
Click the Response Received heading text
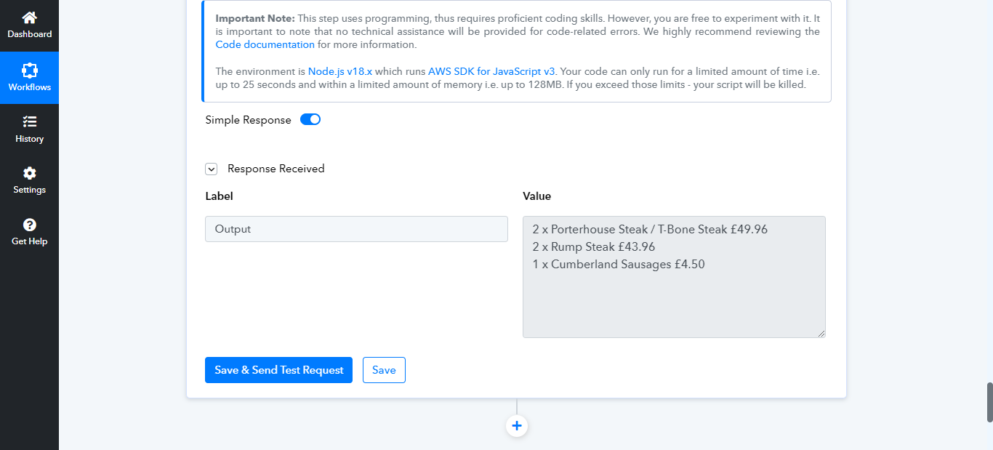(276, 169)
